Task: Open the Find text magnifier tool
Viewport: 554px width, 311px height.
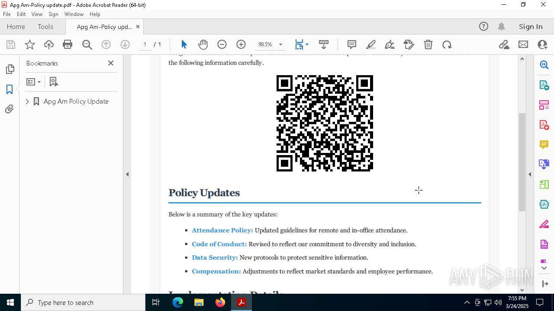Action: click(87, 44)
